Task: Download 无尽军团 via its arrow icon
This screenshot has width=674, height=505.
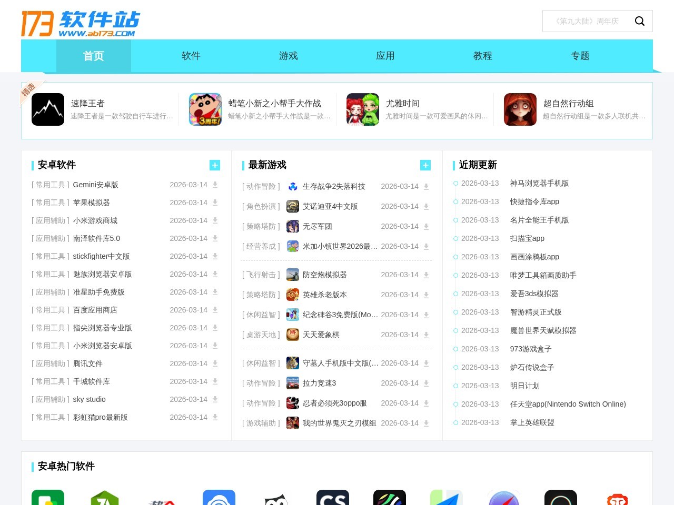Action: click(x=426, y=226)
